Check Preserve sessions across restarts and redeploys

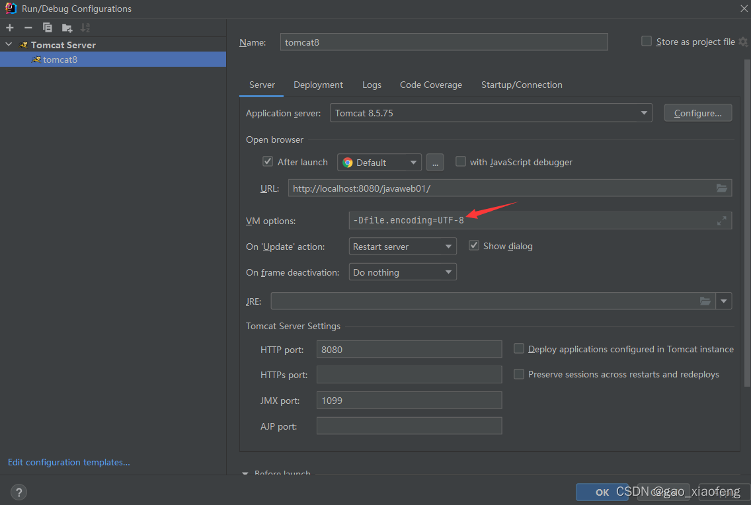(519, 374)
